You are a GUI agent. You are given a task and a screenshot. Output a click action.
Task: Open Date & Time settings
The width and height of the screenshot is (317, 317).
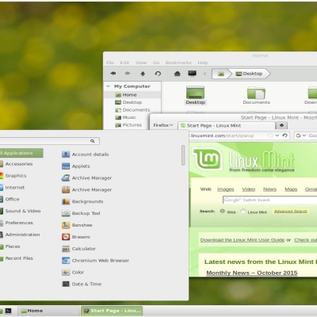(82, 284)
